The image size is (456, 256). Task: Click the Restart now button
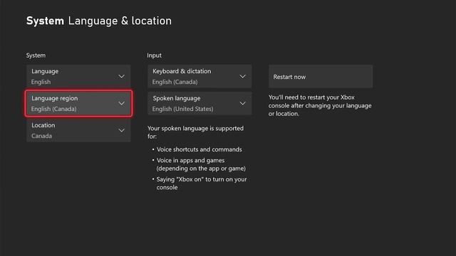click(321, 76)
